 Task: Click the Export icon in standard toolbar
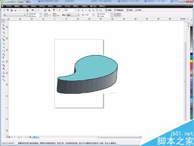pyautogui.click(x=49, y=10)
